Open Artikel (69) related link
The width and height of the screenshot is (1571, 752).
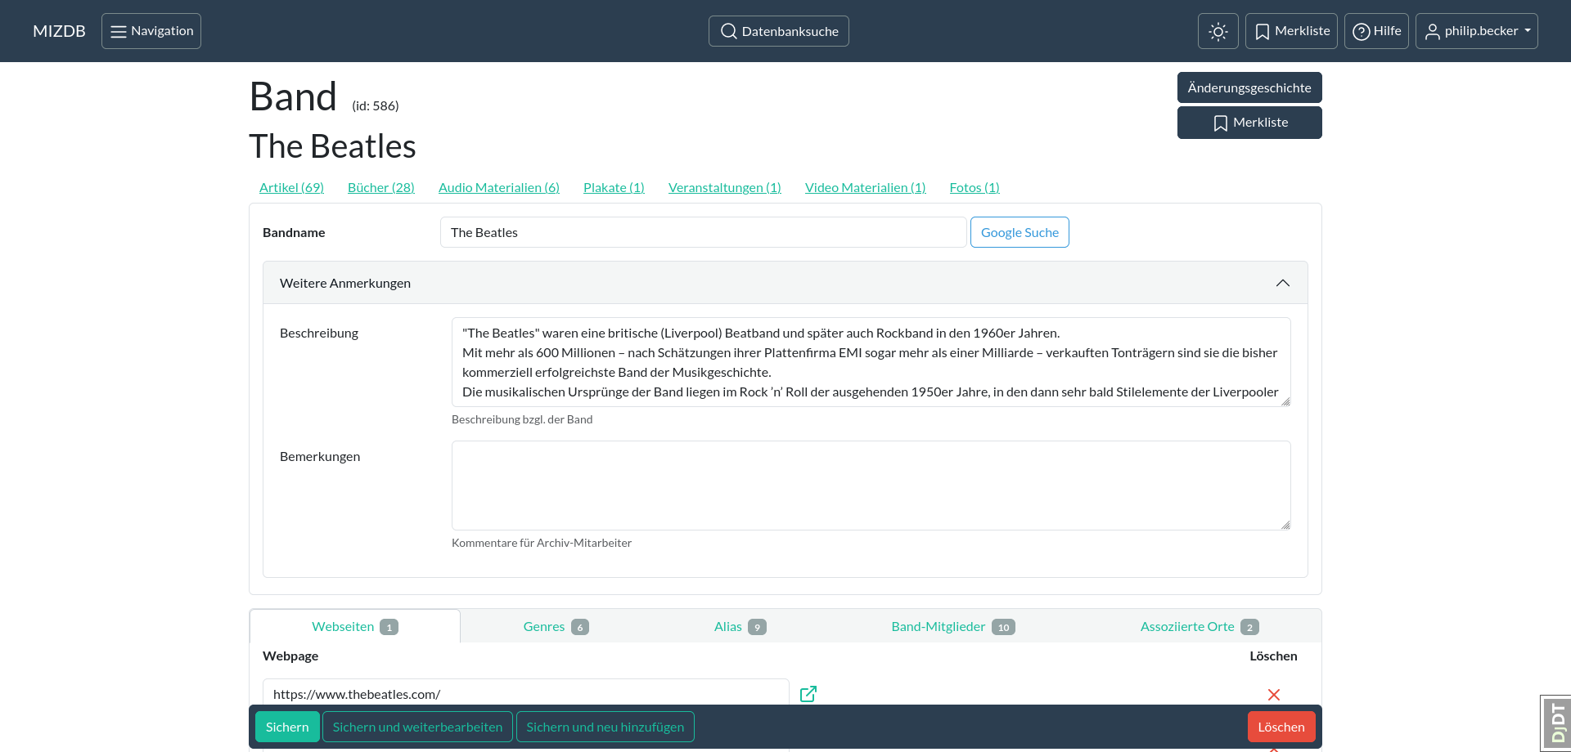(x=291, y=187)
